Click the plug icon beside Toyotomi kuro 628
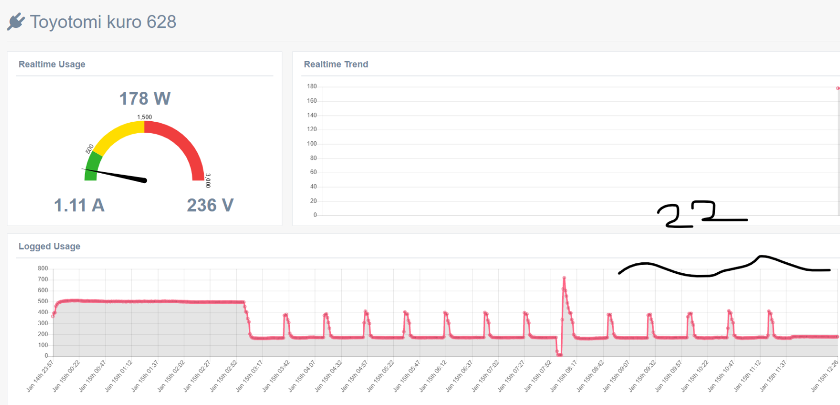The width and height of the screenshot is (840, 405). point(16,22)
